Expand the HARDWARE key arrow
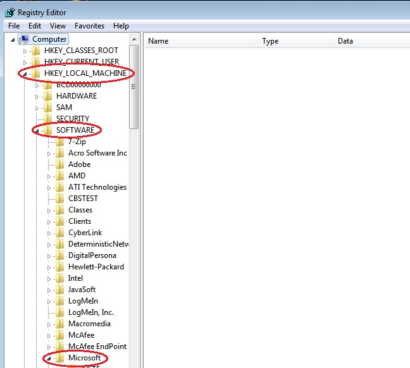This screenshot has width=410, height=368. 37,97
